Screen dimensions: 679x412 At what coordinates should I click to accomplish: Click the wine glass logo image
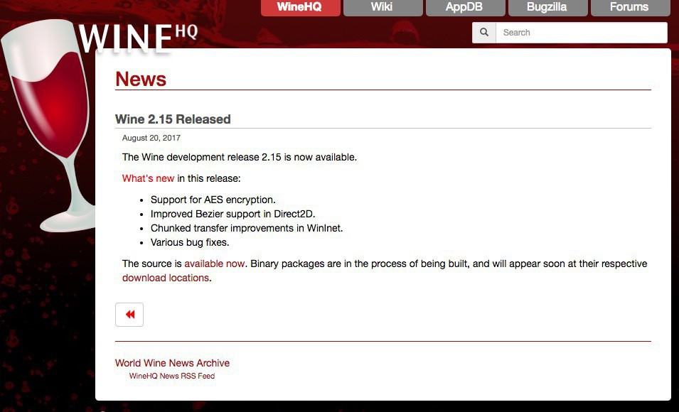point(48,126)
